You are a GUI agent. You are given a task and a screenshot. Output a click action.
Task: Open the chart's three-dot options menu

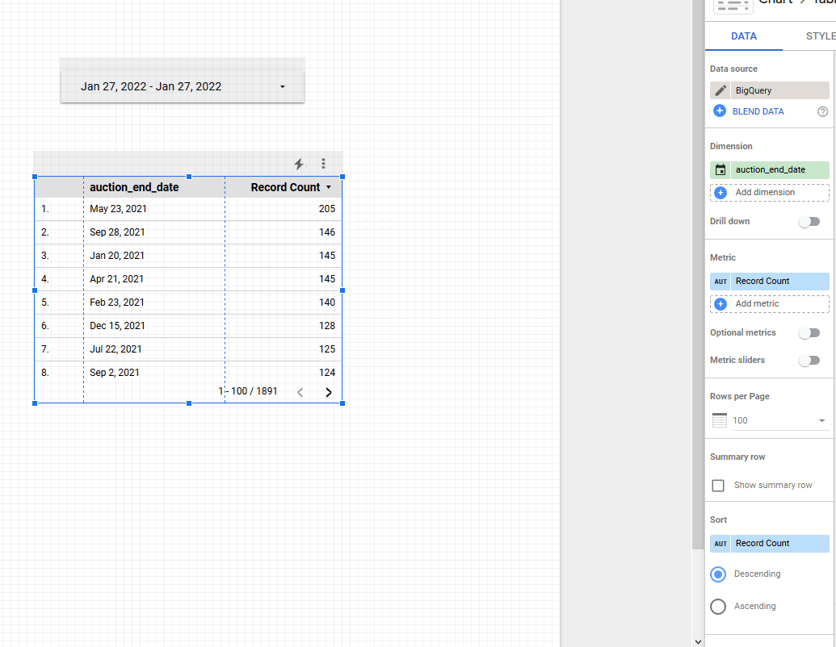click(x=323, y=163)
